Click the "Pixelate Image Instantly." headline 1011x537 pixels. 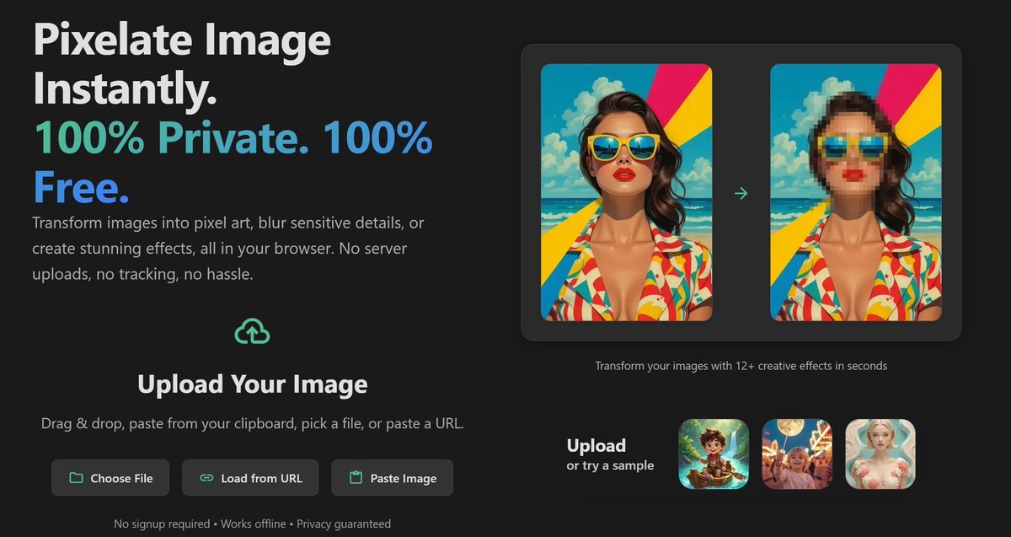click(x=182, y=64)
